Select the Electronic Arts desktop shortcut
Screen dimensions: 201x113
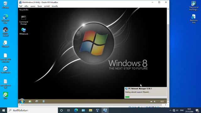(194, 19)
